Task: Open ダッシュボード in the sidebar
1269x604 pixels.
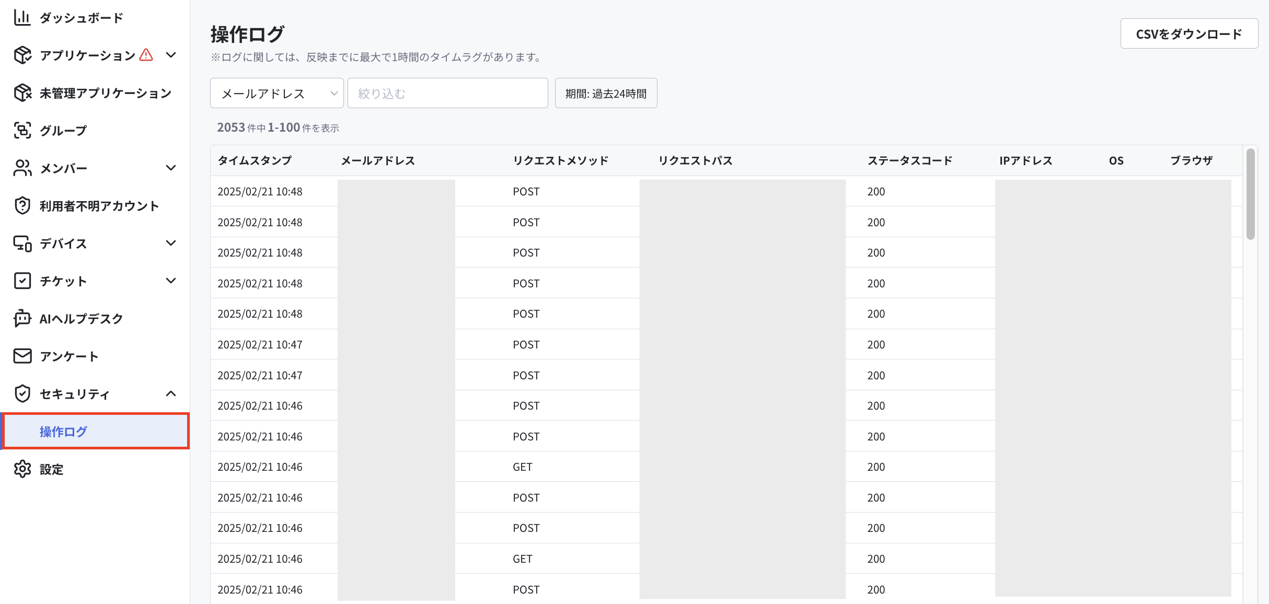Action: (x=82, y=18)
